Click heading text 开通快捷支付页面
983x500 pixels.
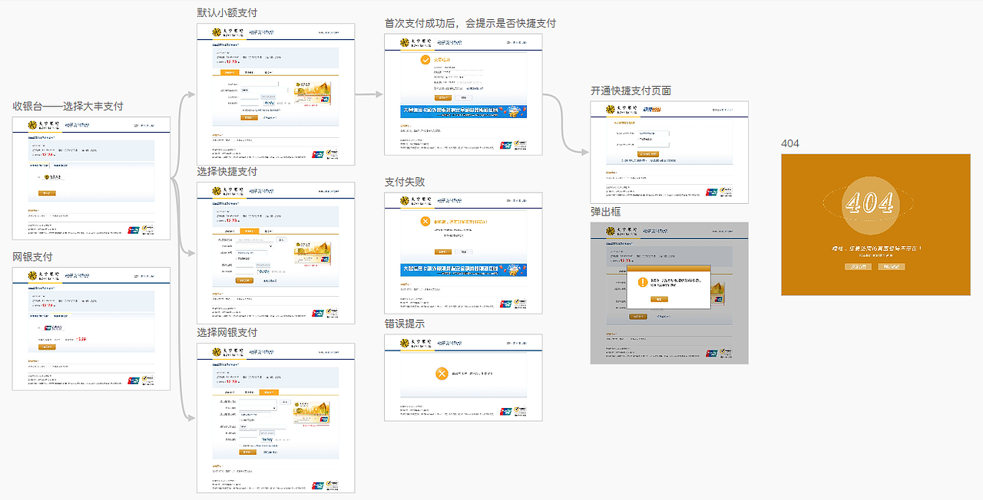click(x=631, y=90)
